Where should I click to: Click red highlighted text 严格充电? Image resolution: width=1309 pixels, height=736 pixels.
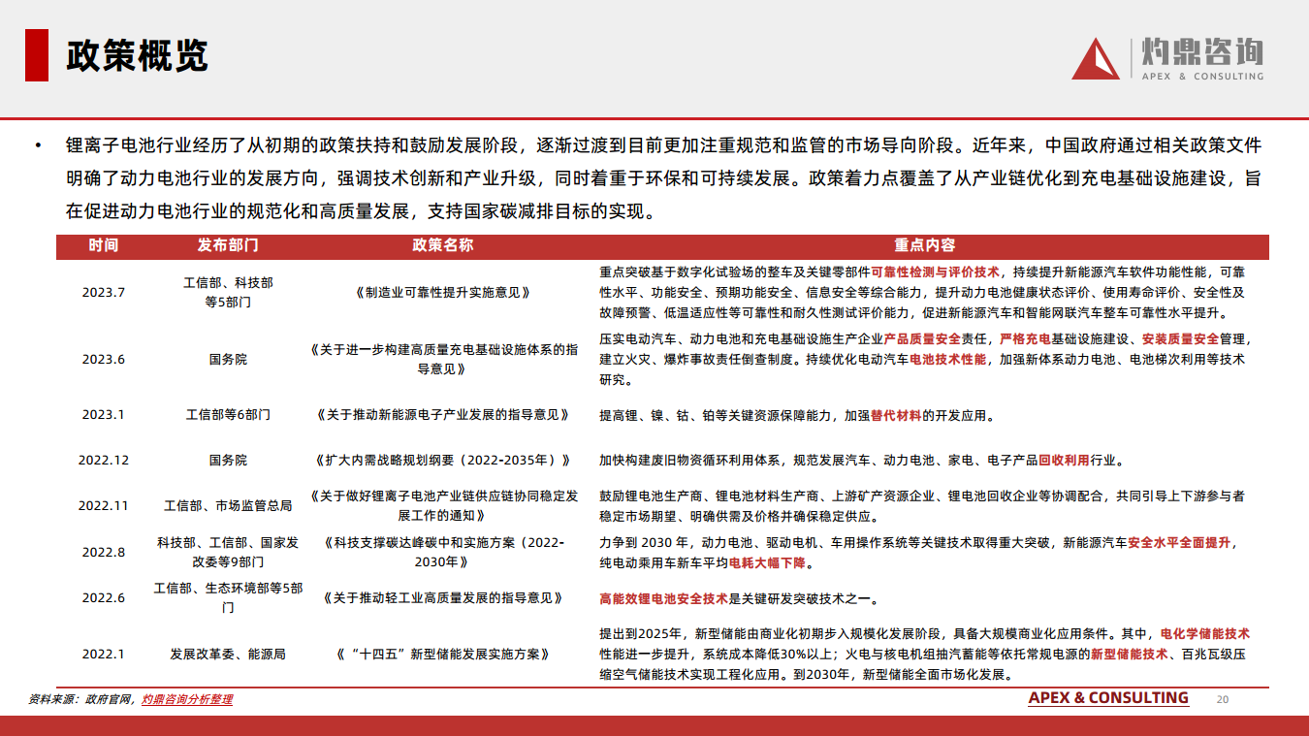tap(1025, 339)
